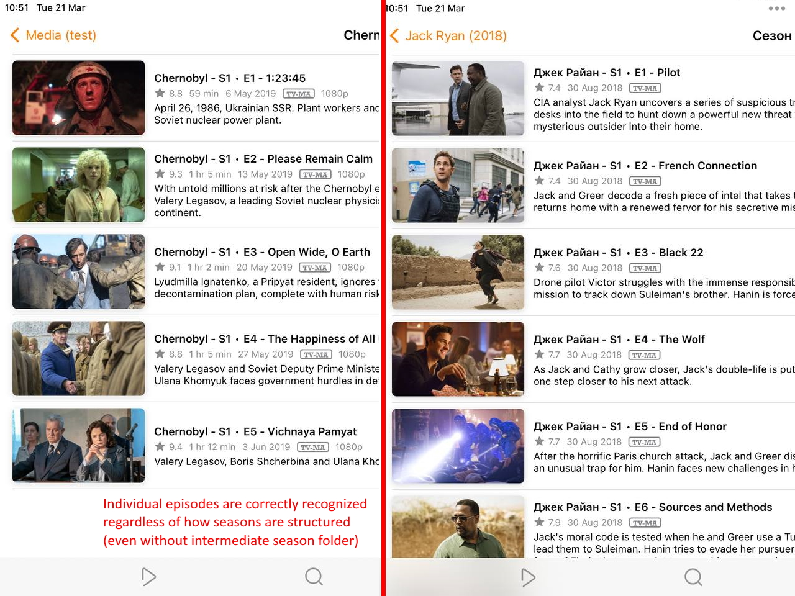Screen dimensions: 795x596
Task: Click the '3 Jun 2019' air date
Action: 266,446
